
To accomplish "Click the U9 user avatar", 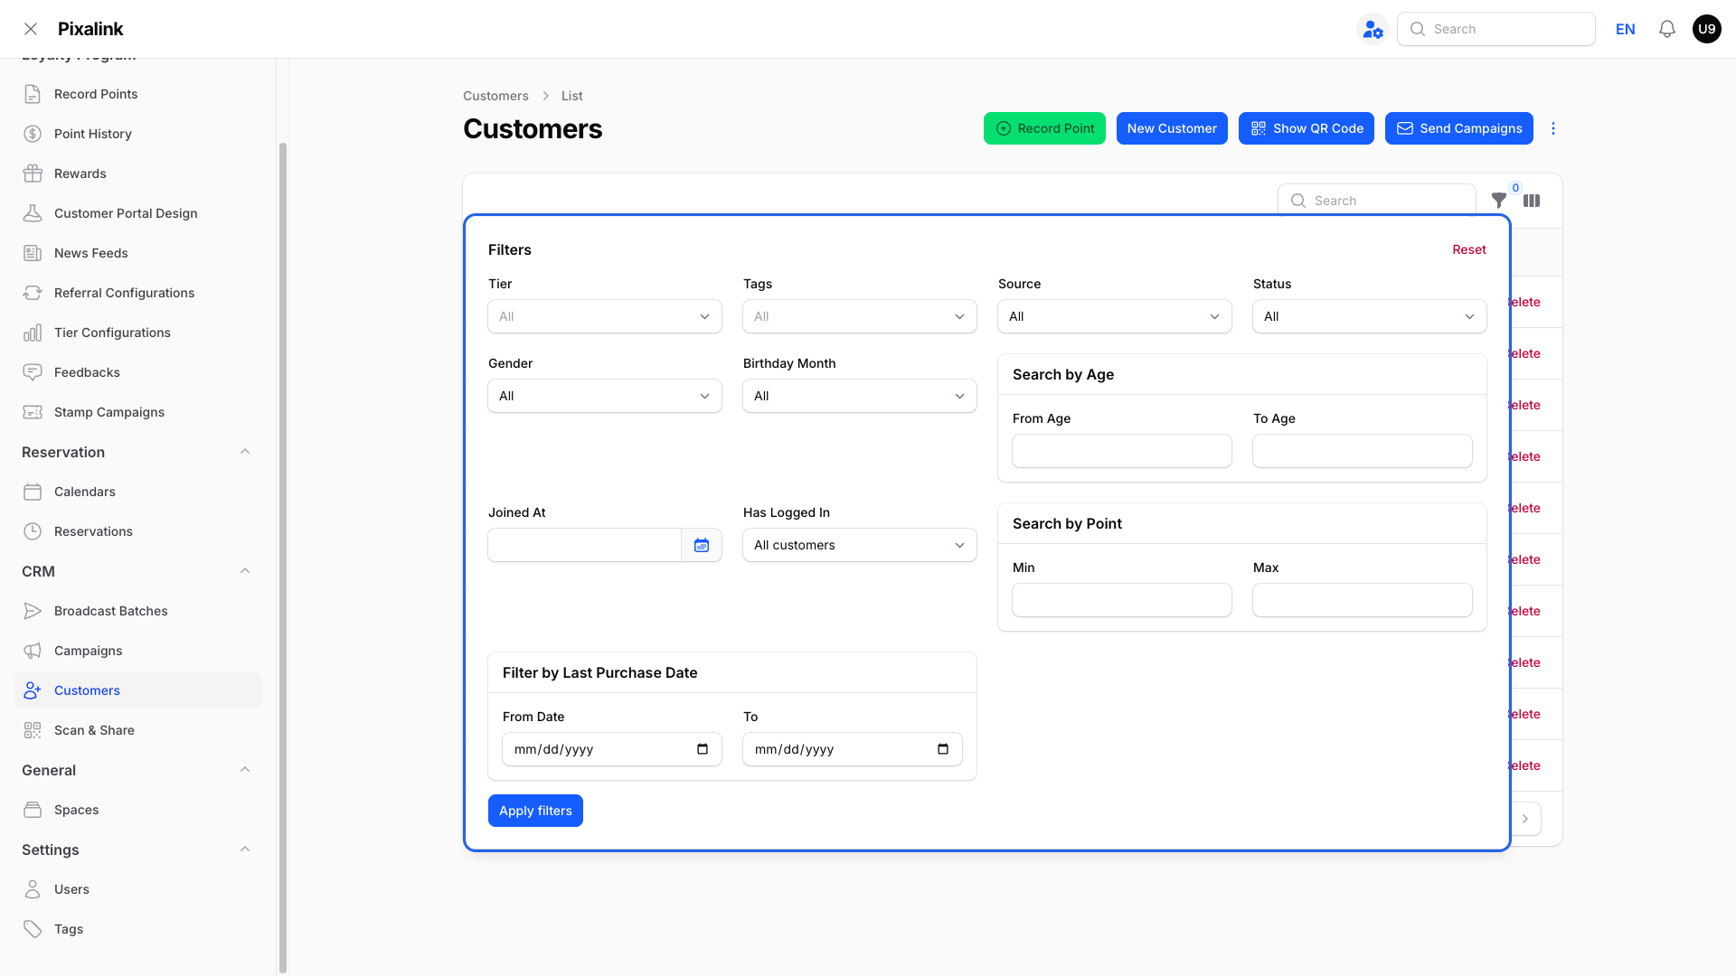I will (x=1706, y=29).
